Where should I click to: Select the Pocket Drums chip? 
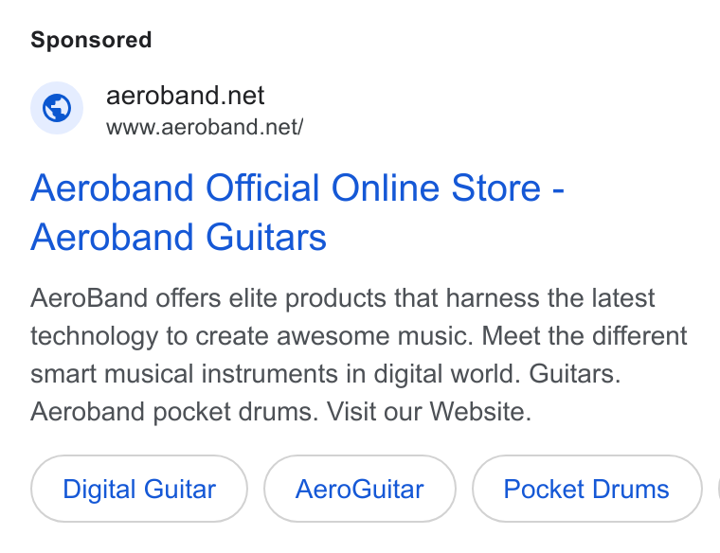(586, 489)
